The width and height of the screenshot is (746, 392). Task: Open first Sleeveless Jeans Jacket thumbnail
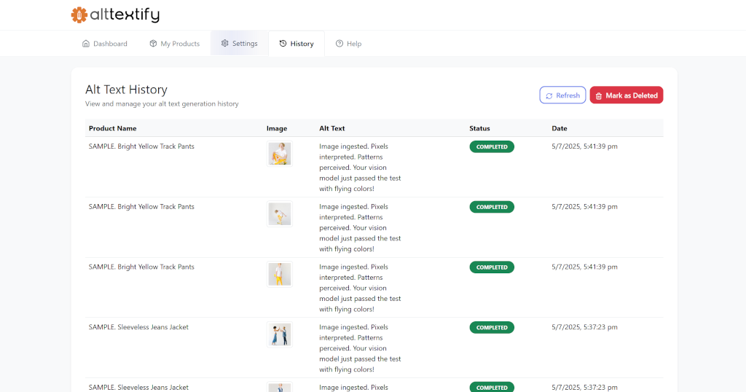point(279,334)
